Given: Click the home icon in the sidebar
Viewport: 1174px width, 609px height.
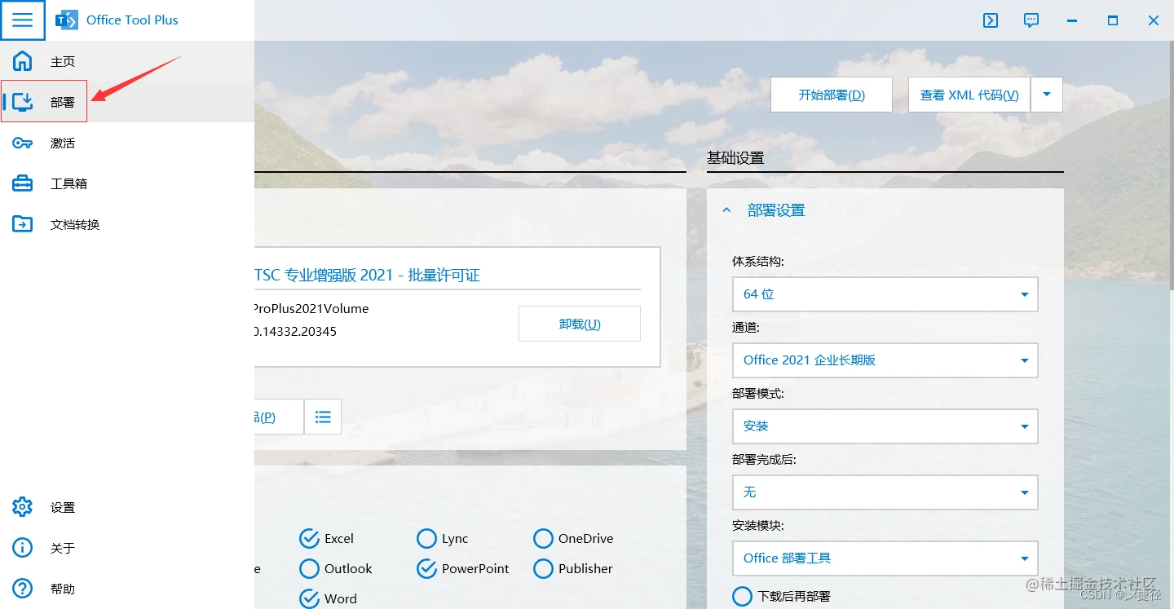Looking at the screenshot, I should (22, 61).
